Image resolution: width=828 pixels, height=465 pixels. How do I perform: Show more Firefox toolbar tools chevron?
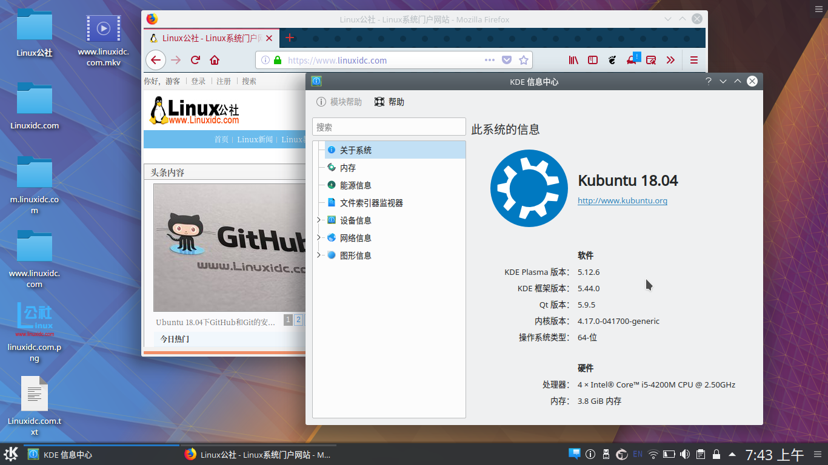pos(670,60)
